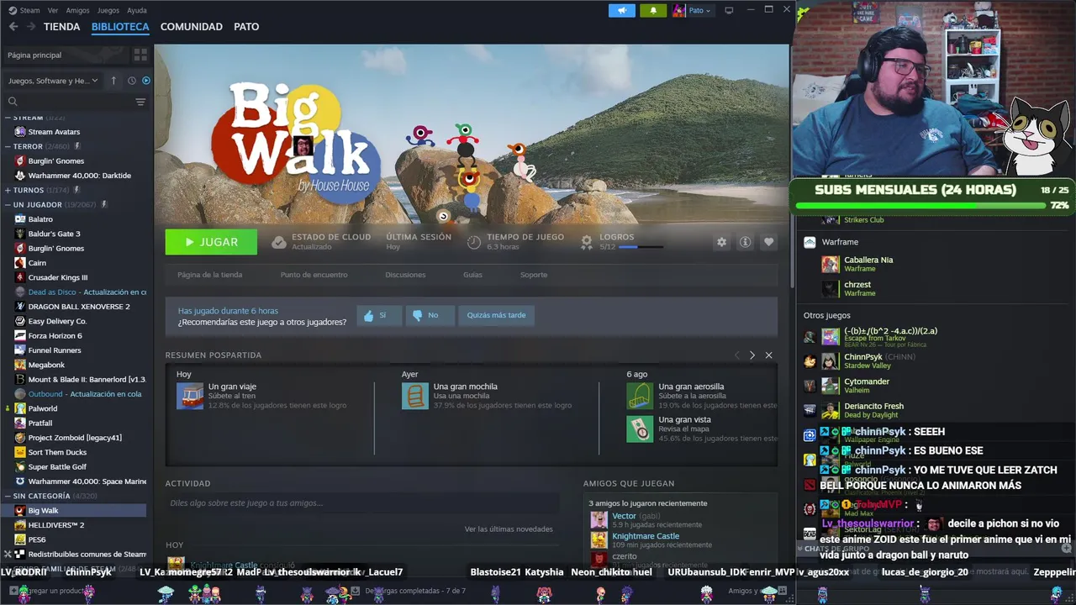
Task: Select HELLDIVERS 2 in the library
Action: (x=56, y=525)
